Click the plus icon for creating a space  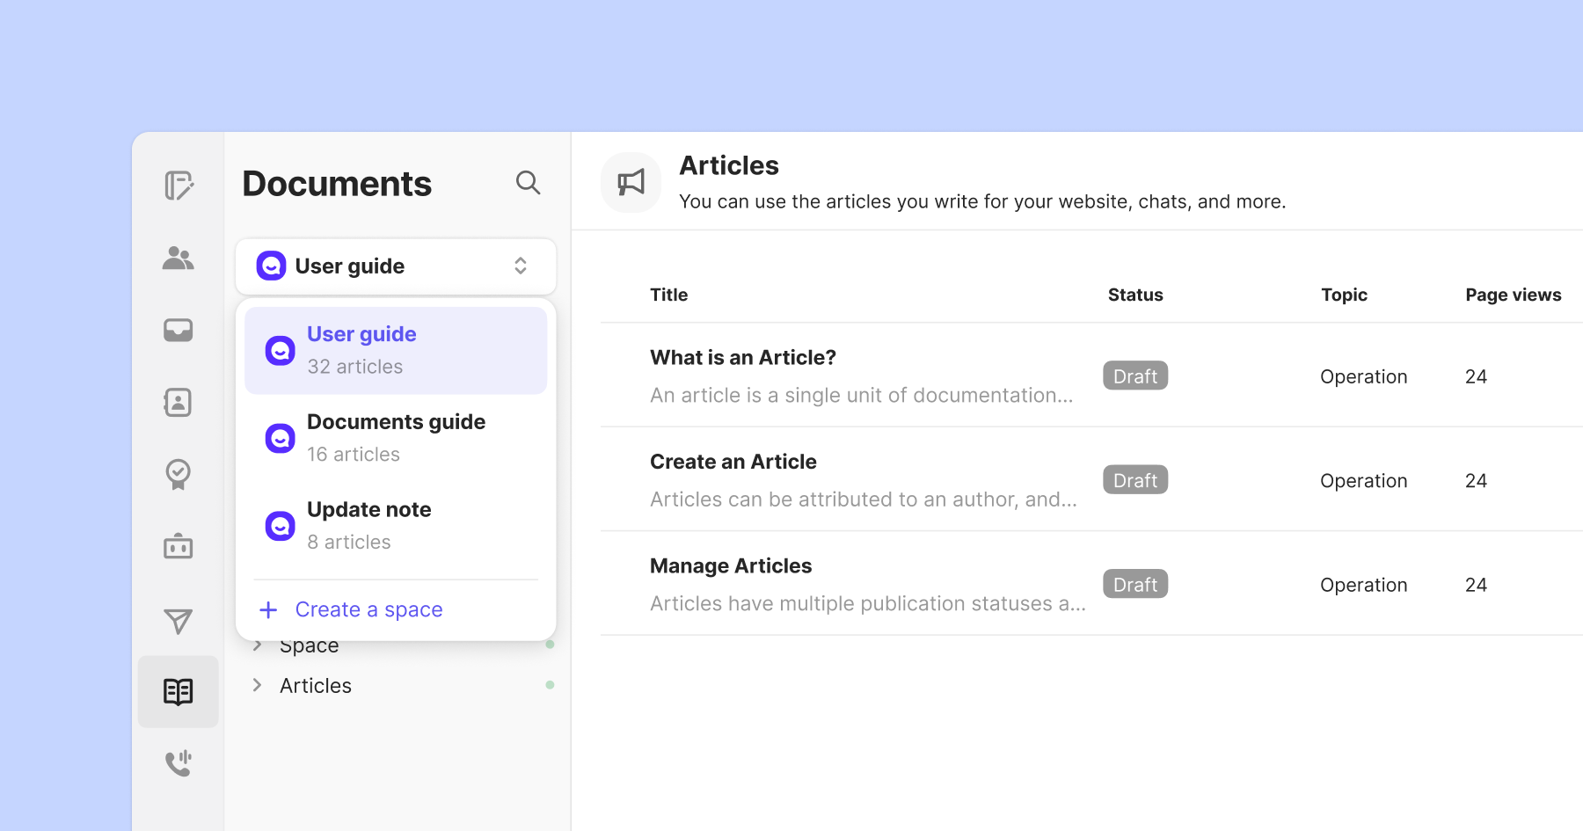coord(268,609)
